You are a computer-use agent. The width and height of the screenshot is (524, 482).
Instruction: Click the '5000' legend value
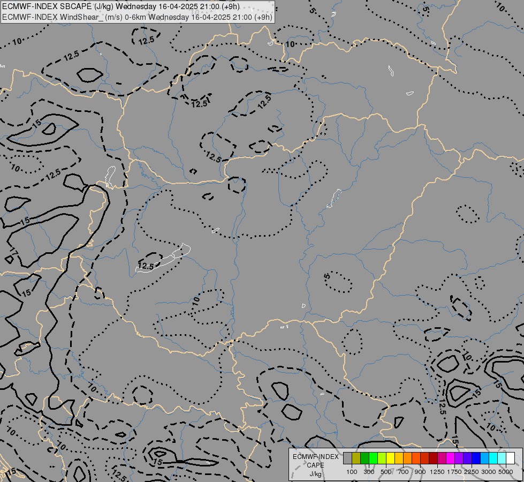(506, 472)
